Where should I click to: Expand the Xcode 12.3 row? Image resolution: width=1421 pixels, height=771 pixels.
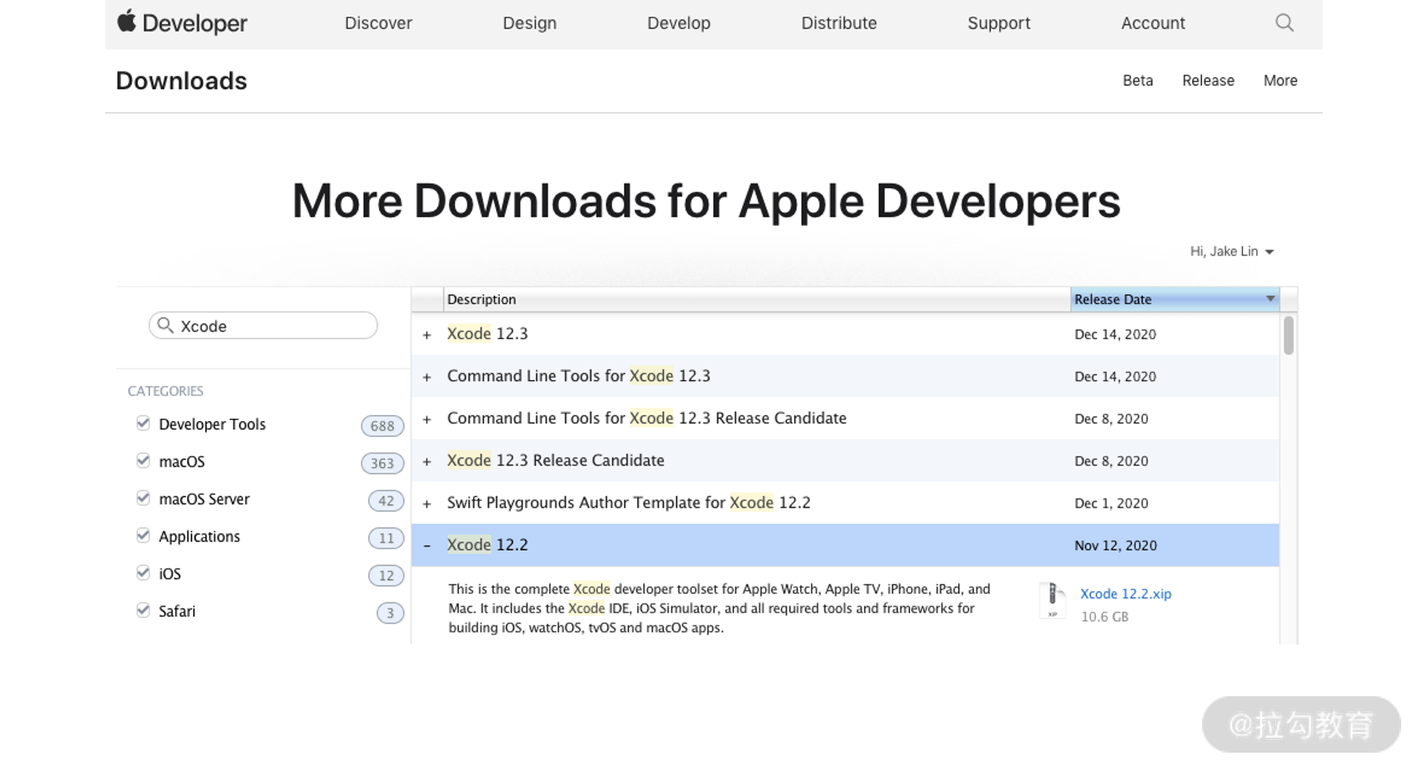click(x=427, y=335)
